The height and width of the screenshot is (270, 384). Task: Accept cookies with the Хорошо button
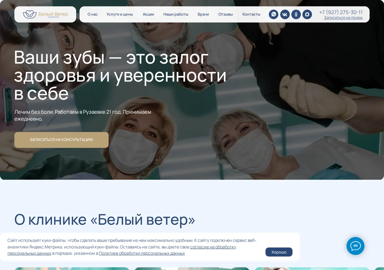(279, 252)
